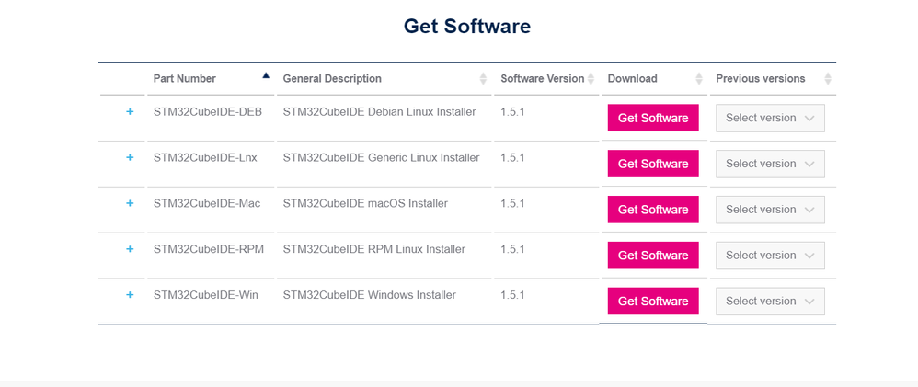Click the Download column sort arrows icon

699,78
